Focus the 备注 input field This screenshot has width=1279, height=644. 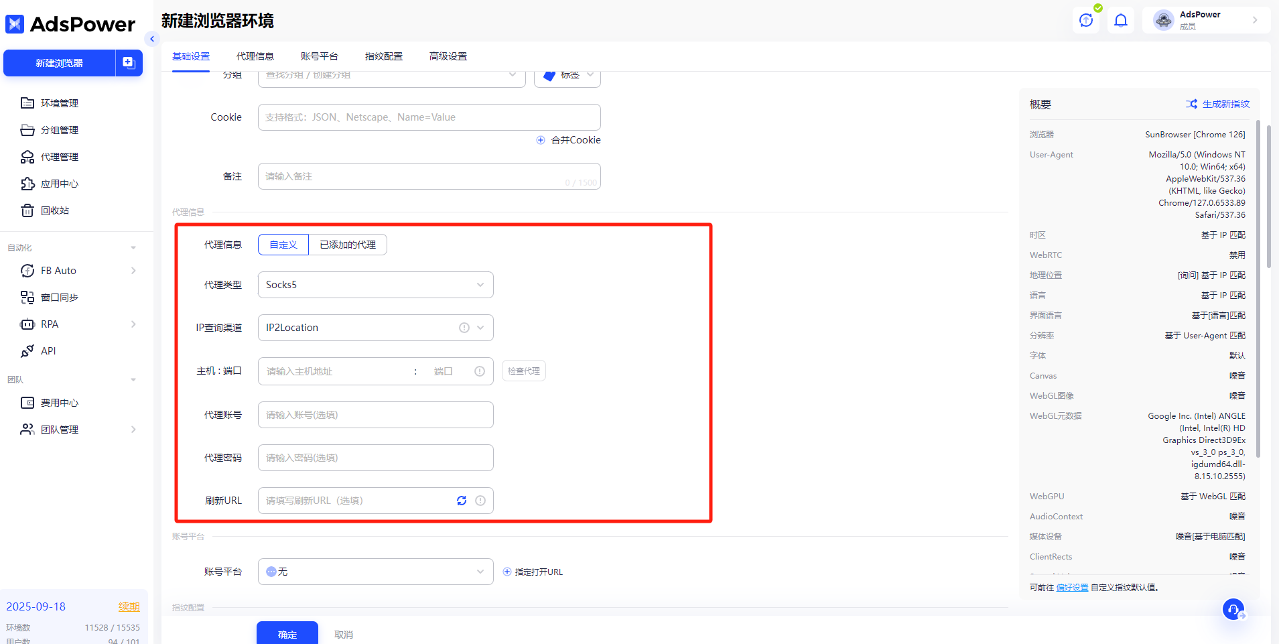pyautogui.click(x=429, y=176)
